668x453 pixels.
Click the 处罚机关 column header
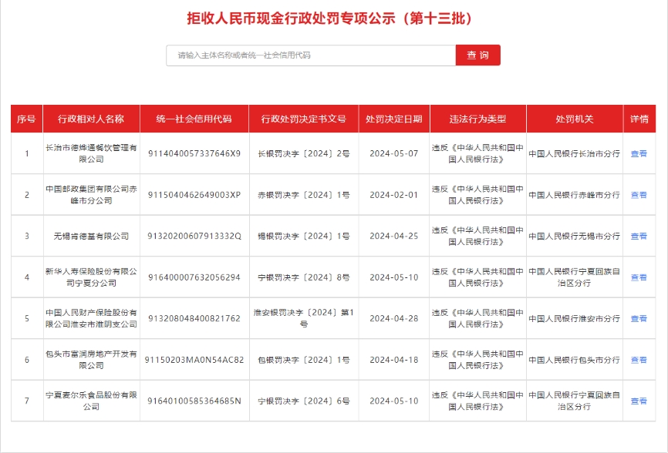(x=575, y=119)
